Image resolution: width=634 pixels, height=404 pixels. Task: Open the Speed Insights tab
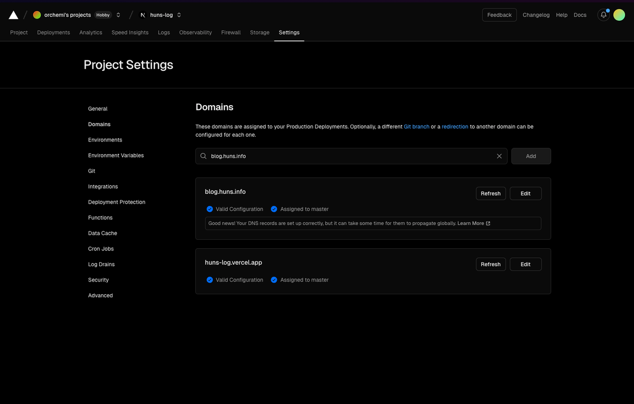130,32
